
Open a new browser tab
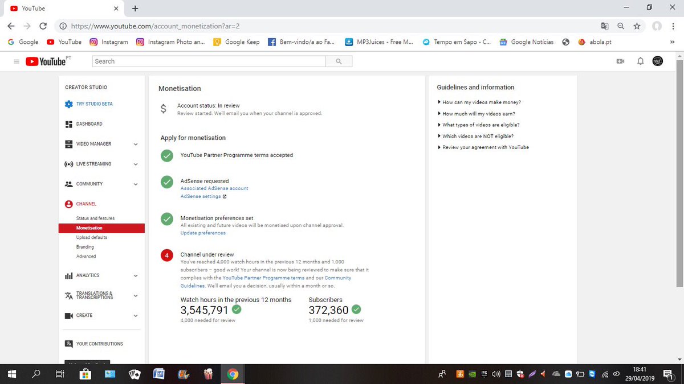coord(135,9)
